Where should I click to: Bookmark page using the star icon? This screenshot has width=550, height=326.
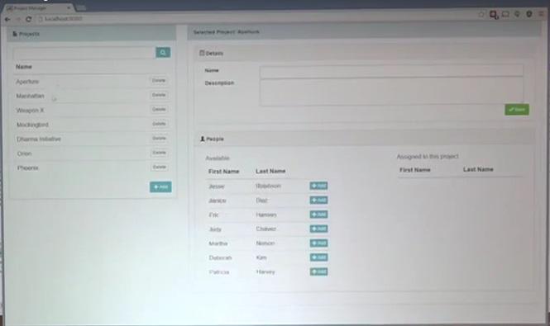[481, 14]
